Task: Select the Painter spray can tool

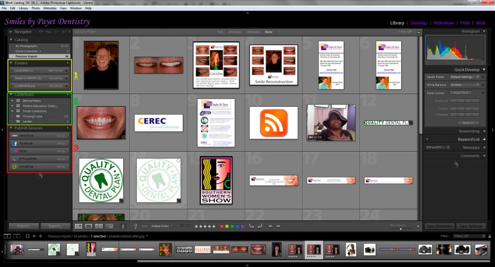Action: (x=123, y=226)
